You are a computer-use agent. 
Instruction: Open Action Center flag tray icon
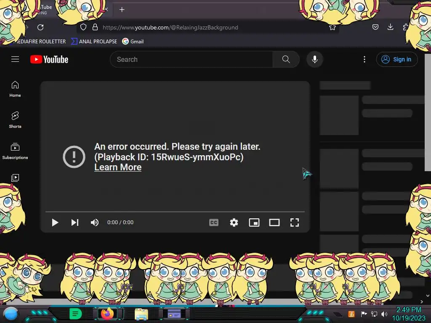[x=364, y=314]
